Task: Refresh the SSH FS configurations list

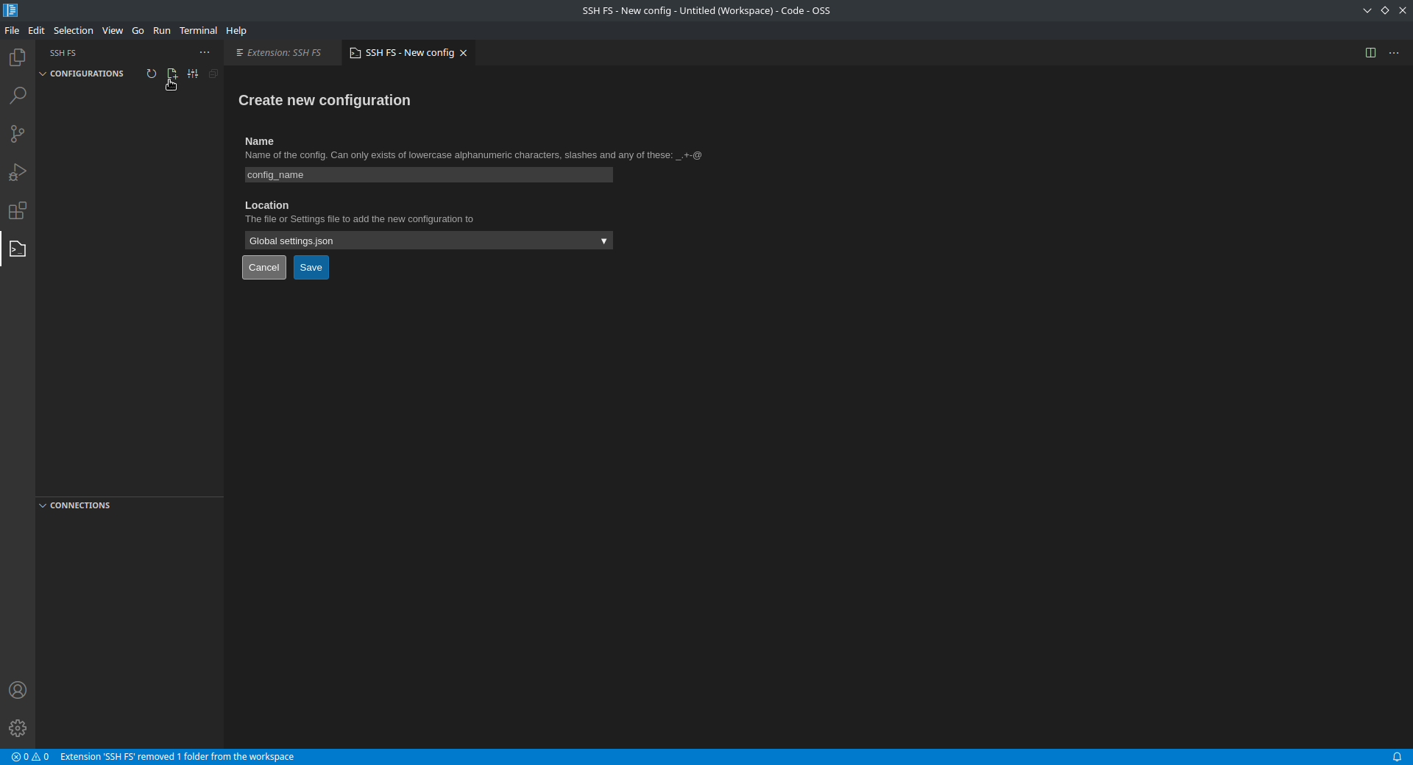Action: coord(152,74)
